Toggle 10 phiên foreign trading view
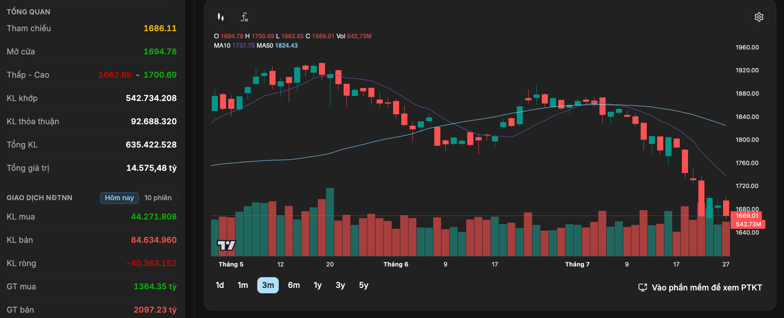 [x=158, y=198]
